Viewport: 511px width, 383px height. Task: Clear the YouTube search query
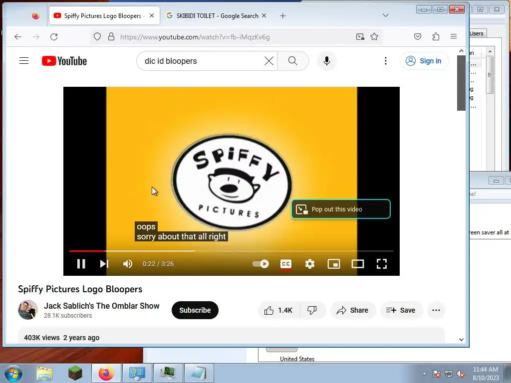click(269, 61)
